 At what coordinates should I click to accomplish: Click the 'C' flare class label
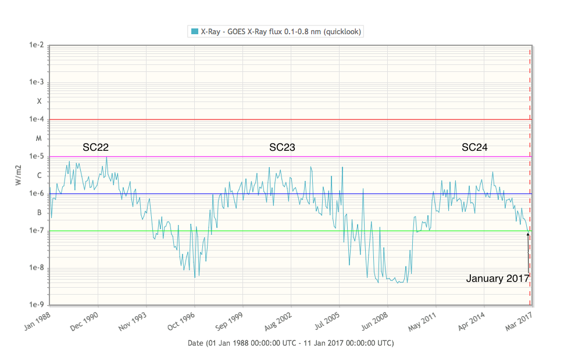click(39, 175)
